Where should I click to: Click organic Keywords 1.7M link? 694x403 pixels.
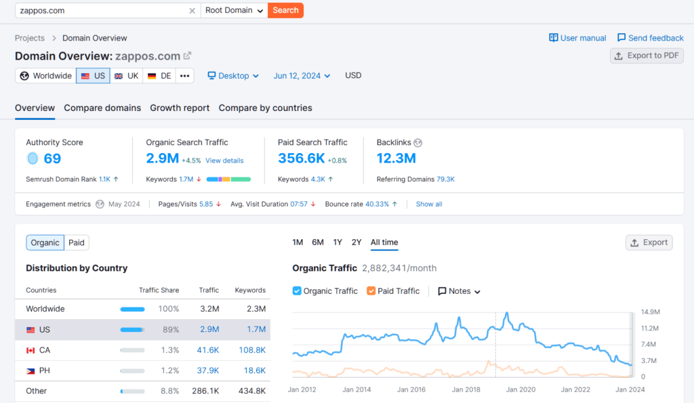point(186,179)
